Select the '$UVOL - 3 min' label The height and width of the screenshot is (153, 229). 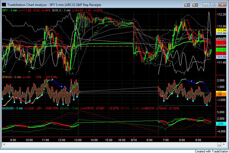(69, 108)
